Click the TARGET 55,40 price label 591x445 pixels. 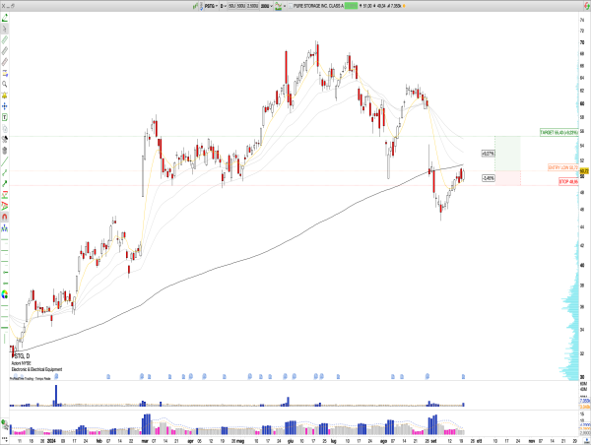(x=558, y=133)
